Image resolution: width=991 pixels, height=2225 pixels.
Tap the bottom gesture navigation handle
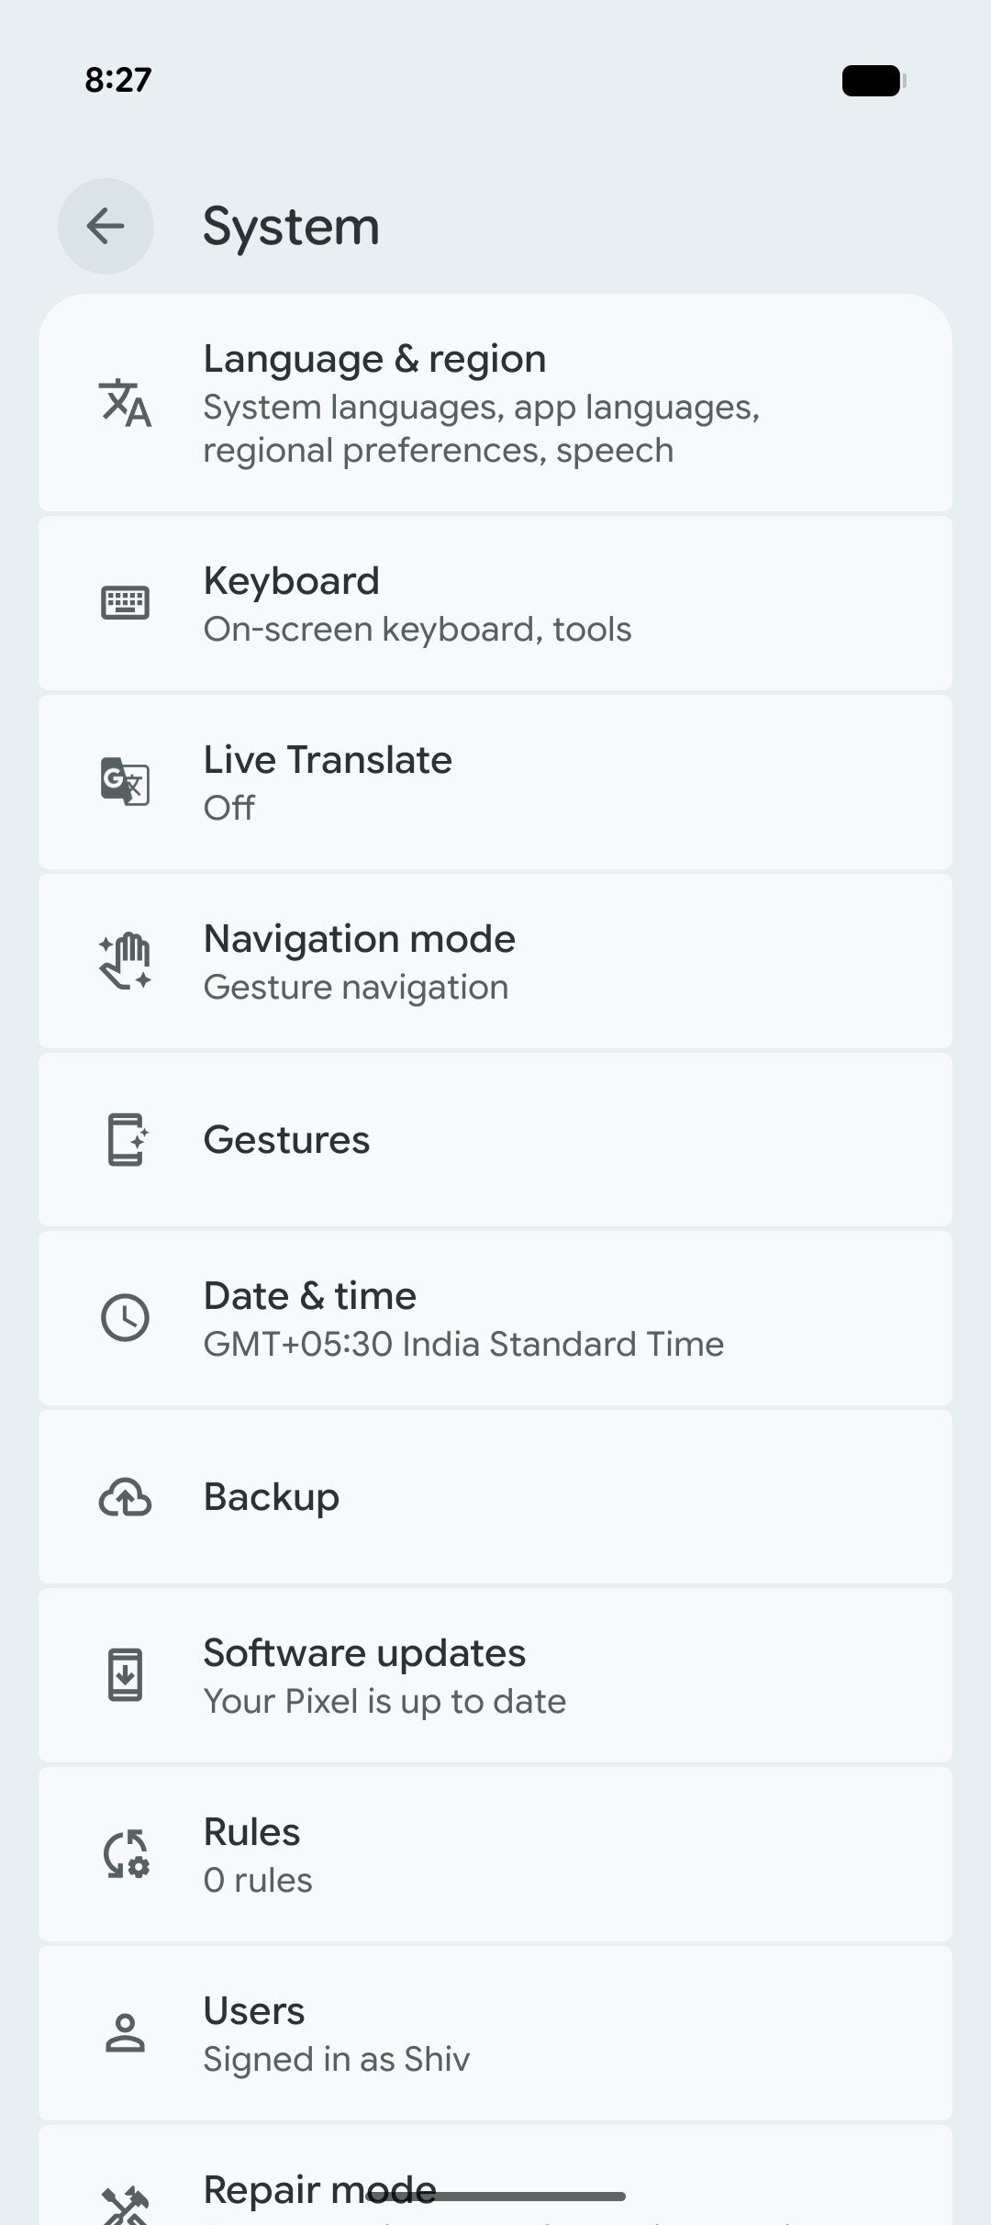[x=495, y=2197]
